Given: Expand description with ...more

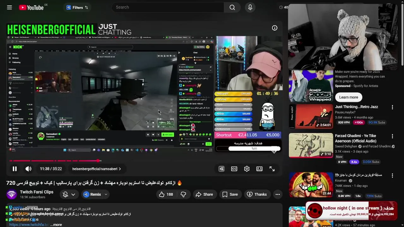Looking at the screenshot, I should pos(56,225).
